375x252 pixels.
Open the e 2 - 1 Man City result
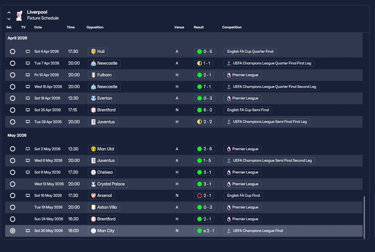pyautogui.click(x=205, y=231)
